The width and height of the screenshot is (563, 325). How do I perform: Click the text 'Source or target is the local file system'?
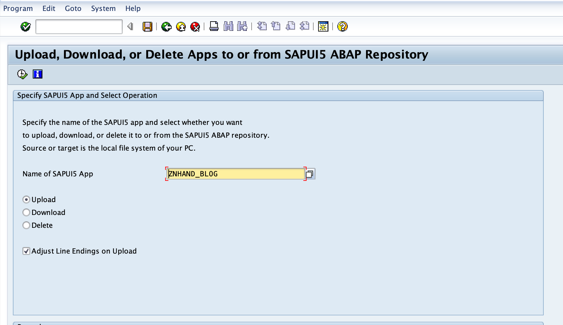coord(90,148)
